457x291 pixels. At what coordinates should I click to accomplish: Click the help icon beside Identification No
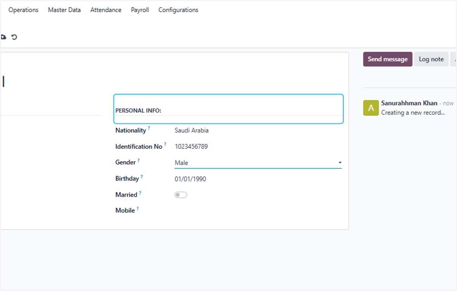click(x=165, y=145)
